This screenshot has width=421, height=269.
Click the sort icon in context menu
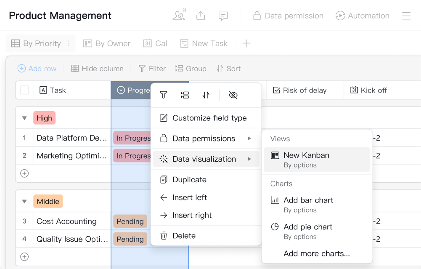coord(206,95)
